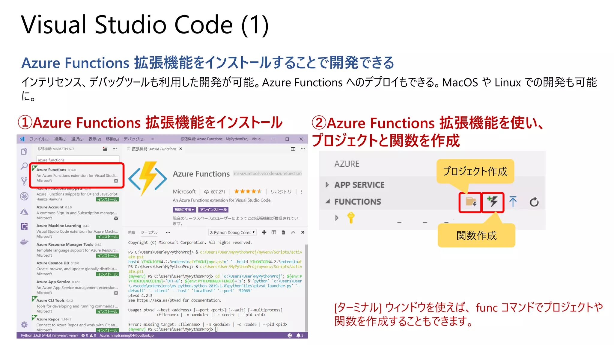Close the terminal panel

303,232
